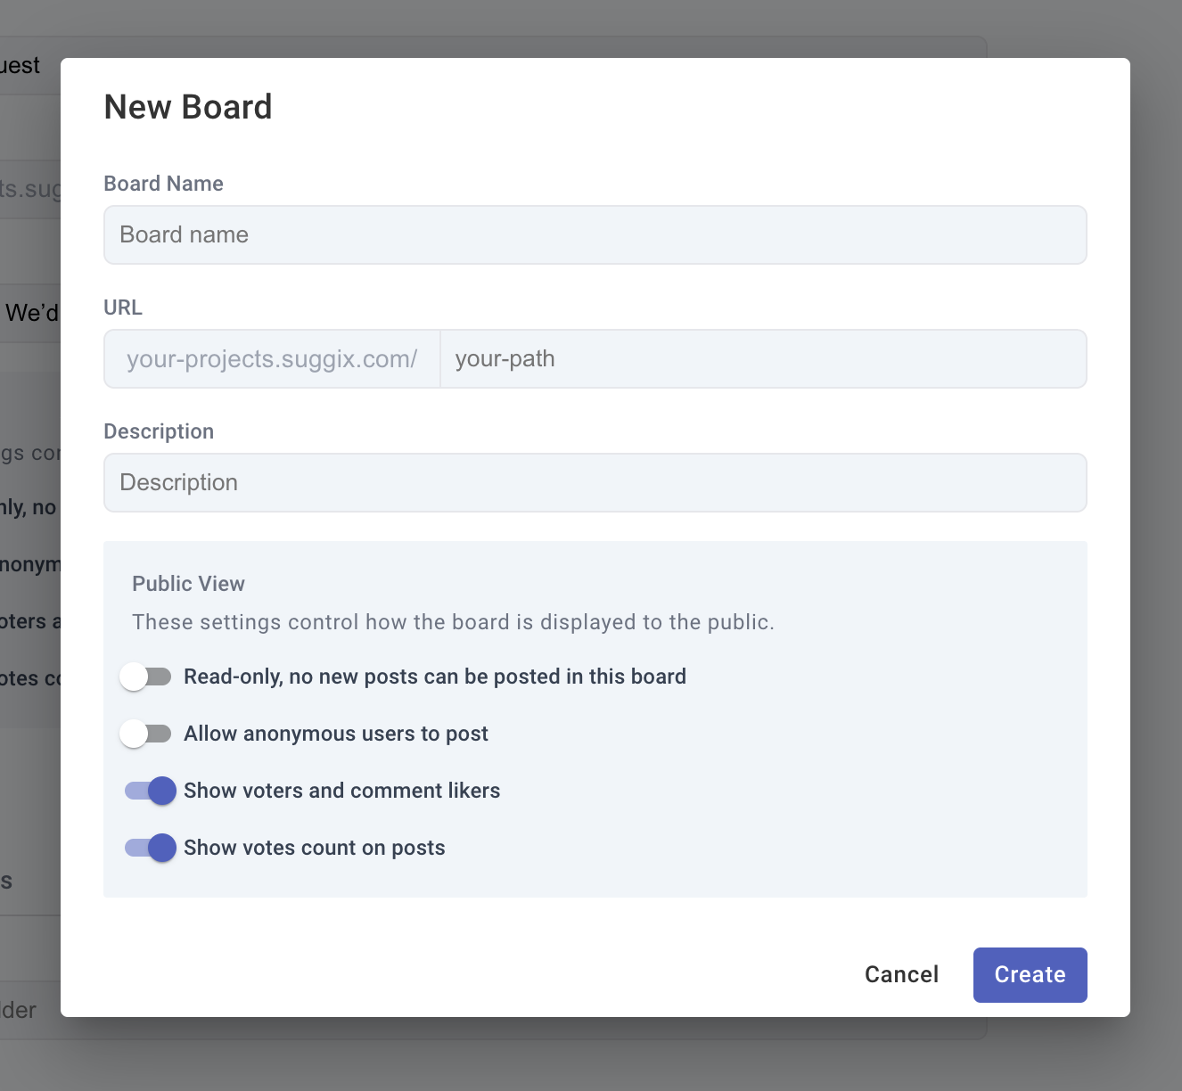Click the public display settings description text
Image resolution: width=1182 pixels, height=1091 pixels.
click(x=454, y=622)
